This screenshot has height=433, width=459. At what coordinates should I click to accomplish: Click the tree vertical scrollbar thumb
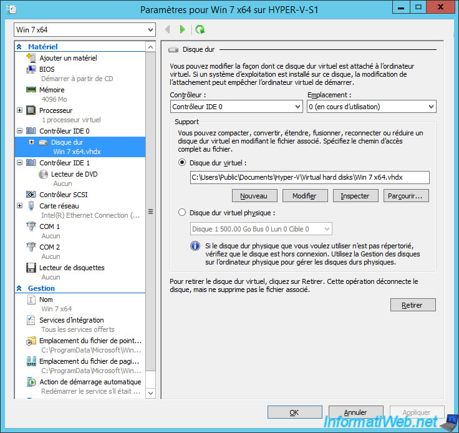pos(150,212)
